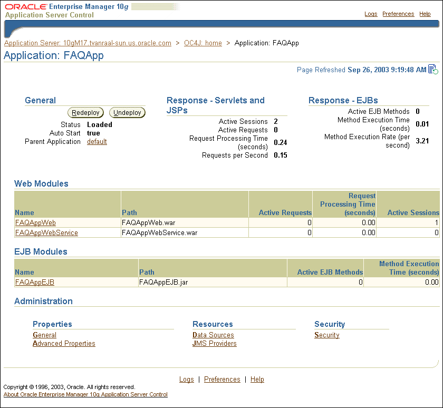Select FAQAppWeb.war path cell
The height and width of the screenshot is (408, 443).
point(185,222)
